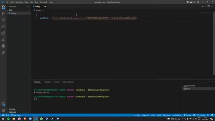Create a new terminal with plus icon
Screen dimensions: 215x121
tap(204, 82)
